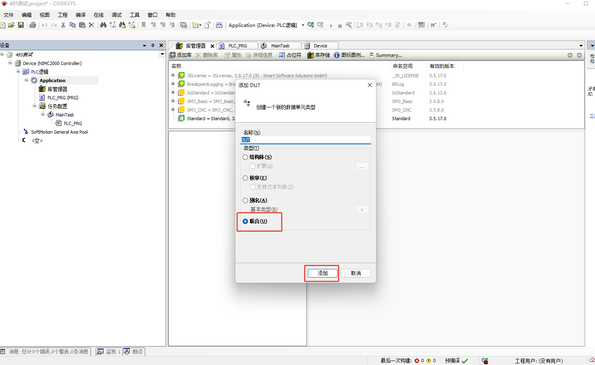The width and height of the screenshot is (595, 365).
Task: Click the Stop square icon in the toolbar
Action: [340, 25]
